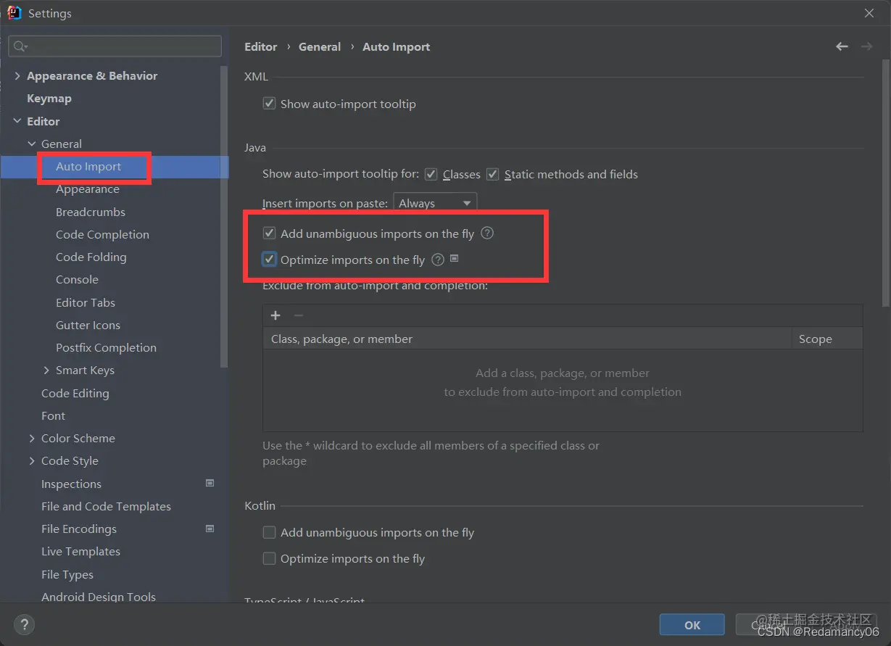The width and height of the screenshot is (891, 646).
Task: Click project-level icon next to File Encodings
Action: tap(210, 529)
